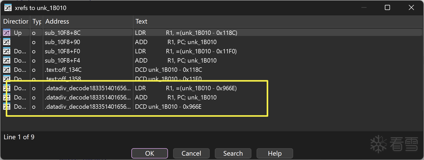Click the xrefs dialog title bar icon
The height and width of the screenshot is (160, 424).
pos(8,8)
